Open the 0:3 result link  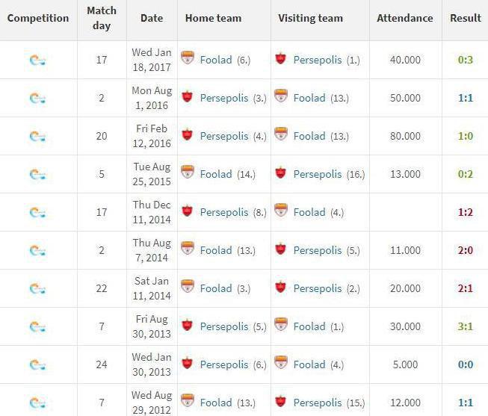(466, 60)
